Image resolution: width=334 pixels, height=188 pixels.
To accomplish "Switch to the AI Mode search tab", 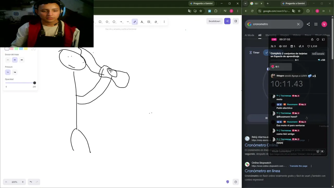I will 249,35.
